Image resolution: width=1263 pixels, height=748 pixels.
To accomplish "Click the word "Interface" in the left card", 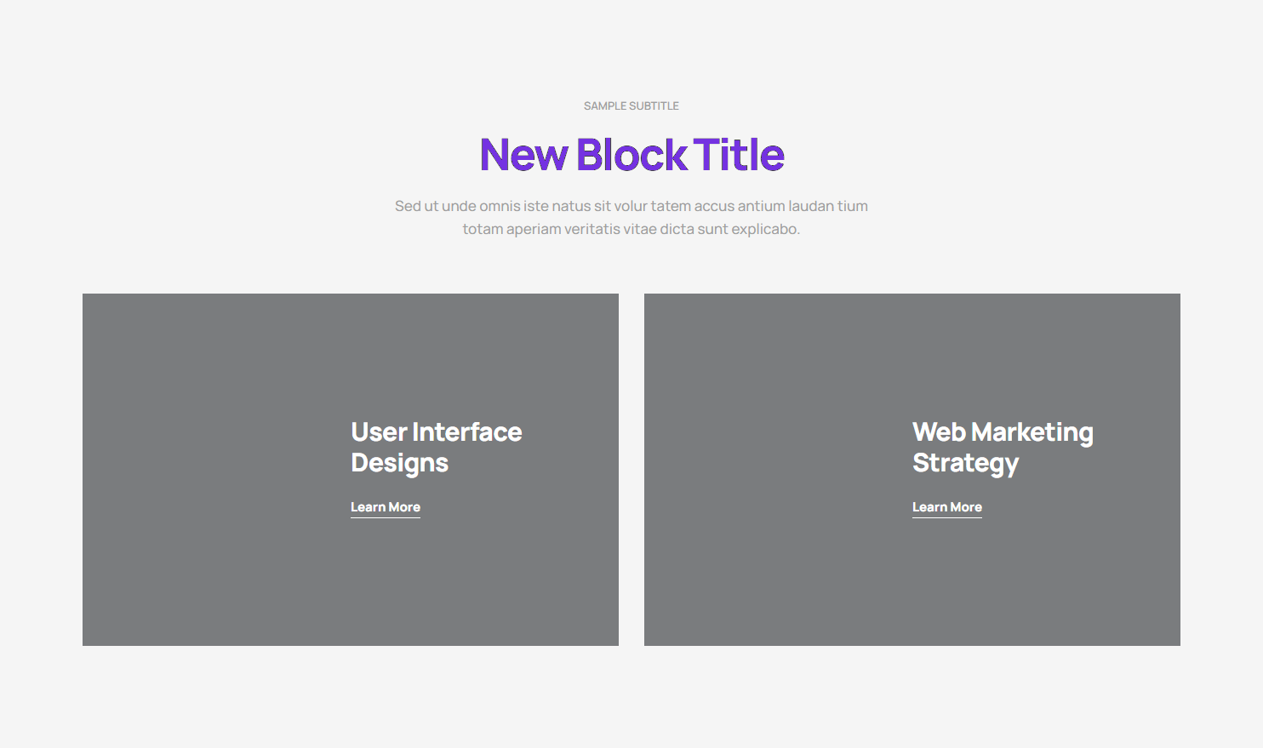I will point(466,432).
